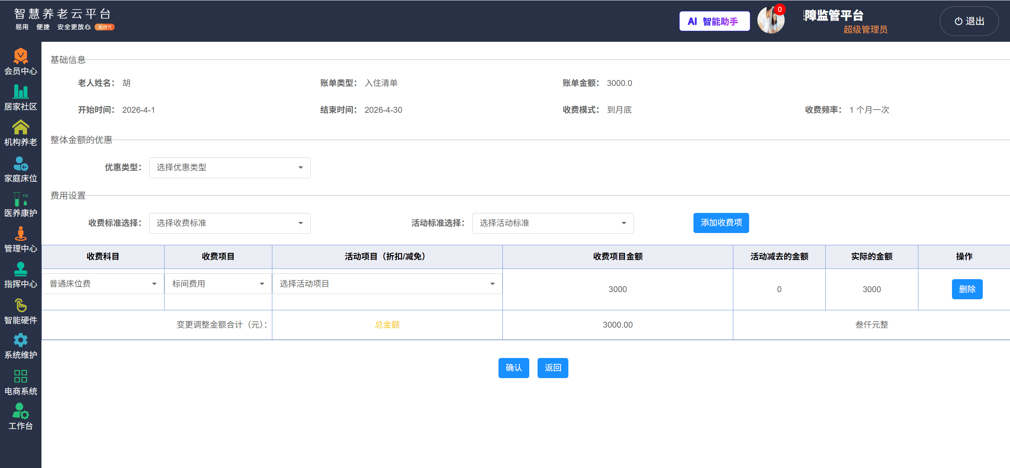Click the 超级管理员 role label
The width and height of the screenshot is (1010, 468).
[865, 30]
